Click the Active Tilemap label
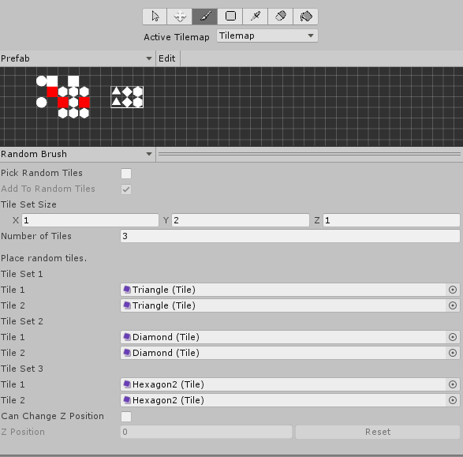The height and width of the screenshot is (457, 463). (x=177, y=37)
